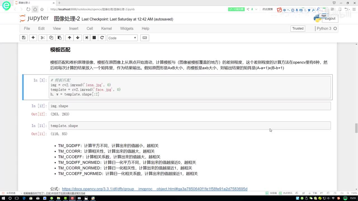358x201 pixels.
Task: Open the command palette keyboard icon
Action: point(145,38)
